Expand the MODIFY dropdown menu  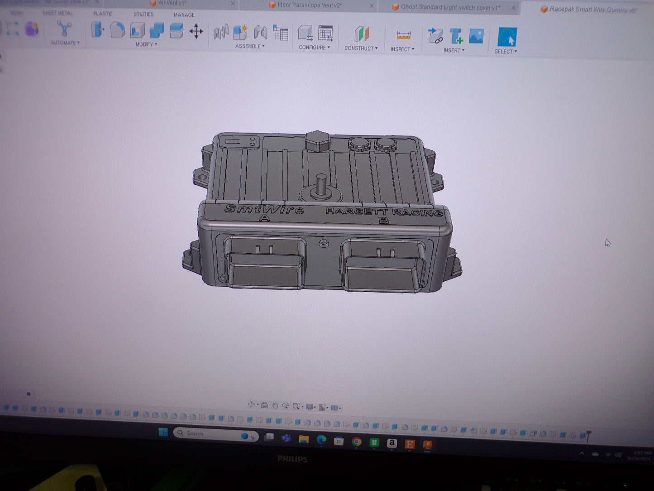tap(146, 44)
